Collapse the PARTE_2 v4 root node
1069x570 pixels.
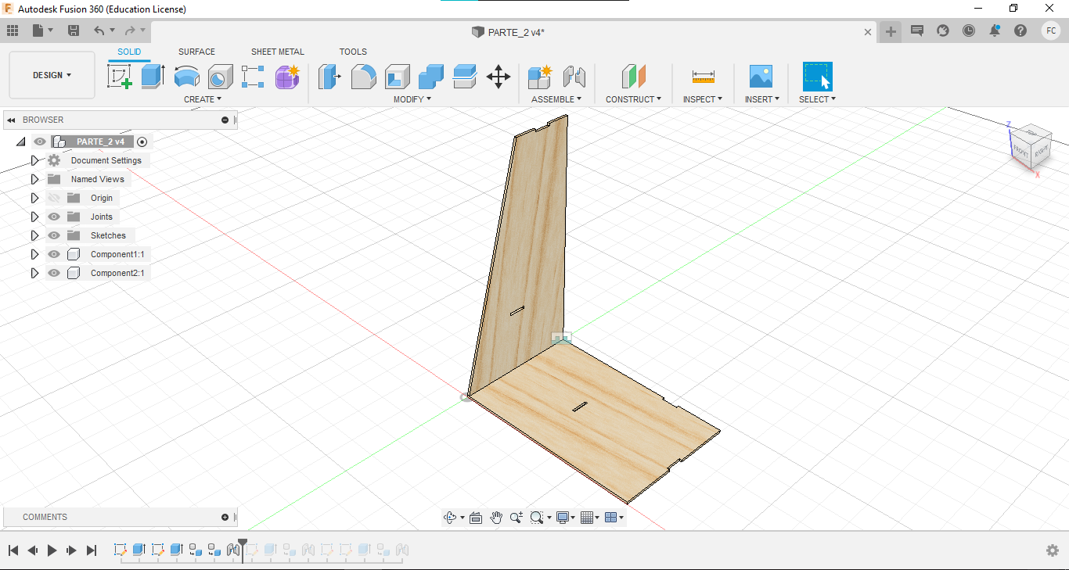pyautogui.click(x=20, y=142)
